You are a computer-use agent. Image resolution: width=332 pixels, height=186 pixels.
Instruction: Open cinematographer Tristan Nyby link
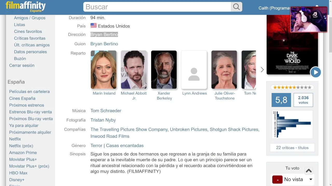point(103,120)
